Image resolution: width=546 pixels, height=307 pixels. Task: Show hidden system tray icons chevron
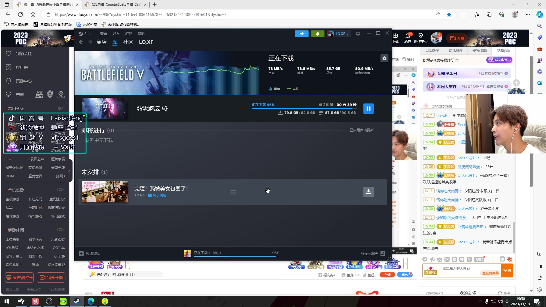tap(480, 301)
